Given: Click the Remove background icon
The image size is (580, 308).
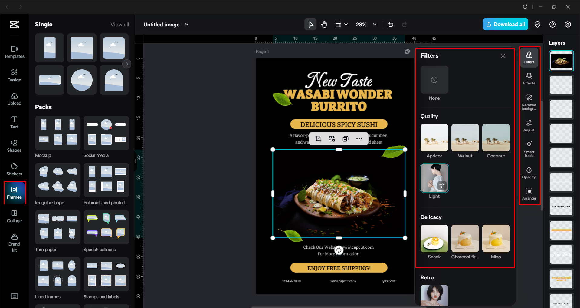Looking at the screenshot, I should click(x=529, y=101).
